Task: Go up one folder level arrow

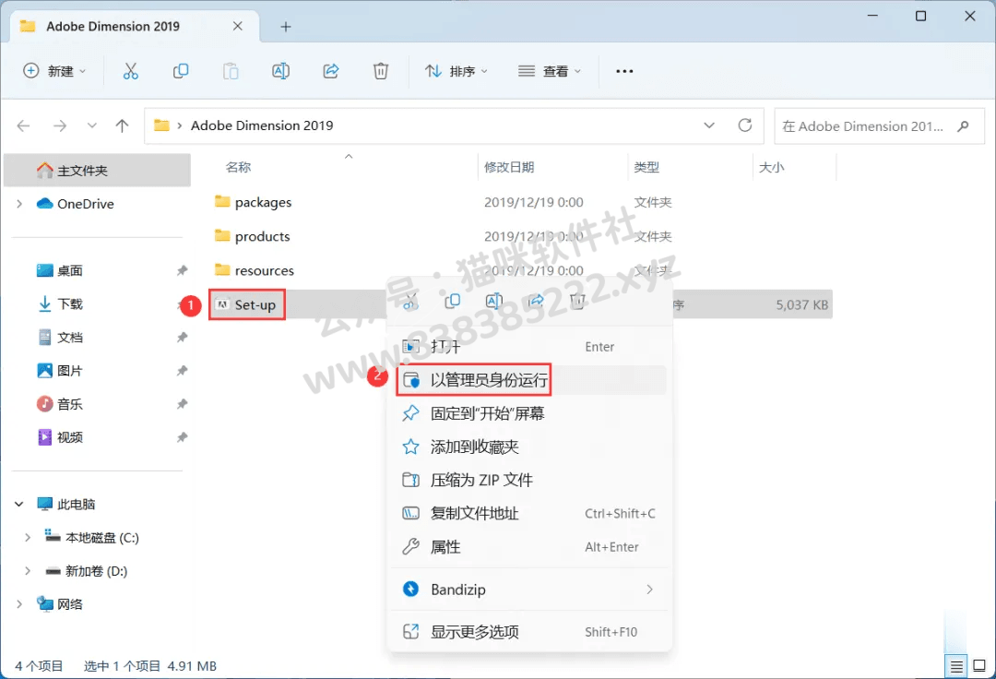Action: [x=122, y=125]
